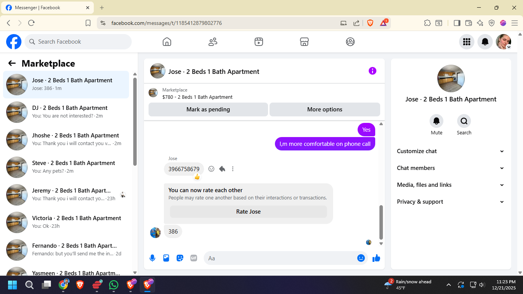The height and width of the screenshot is (294, 523).
Task: Open the browser hamburger menu
Action: coord(515,23)
